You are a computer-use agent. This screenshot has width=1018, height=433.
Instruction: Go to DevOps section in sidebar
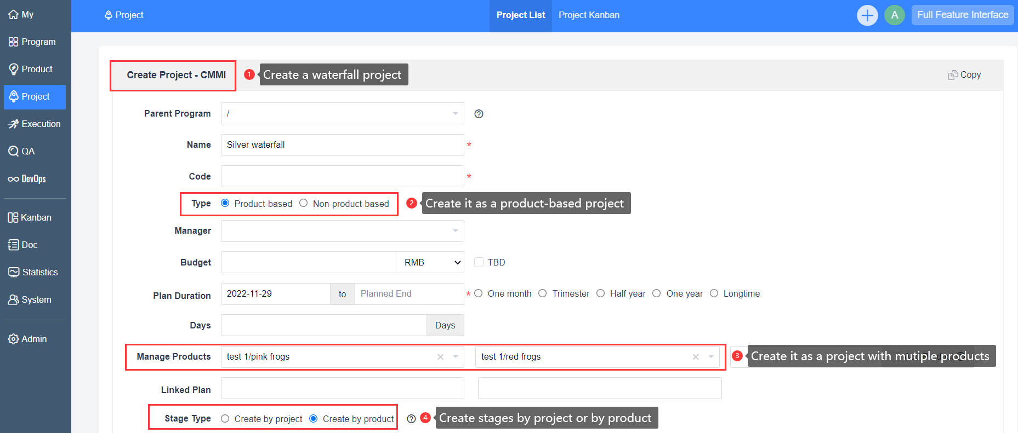27,179
